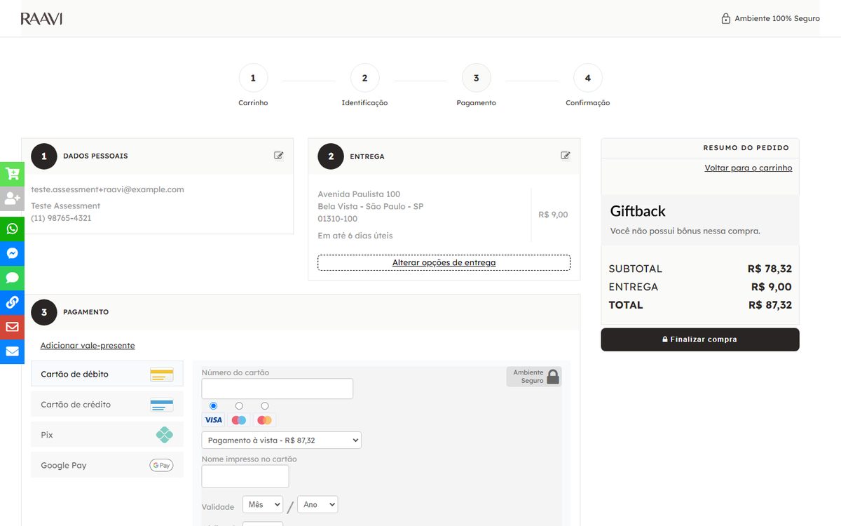Click the Ambiente Seguro padlock badge
The height and width of the screenshot is (526, 841).
pos(534,377)
